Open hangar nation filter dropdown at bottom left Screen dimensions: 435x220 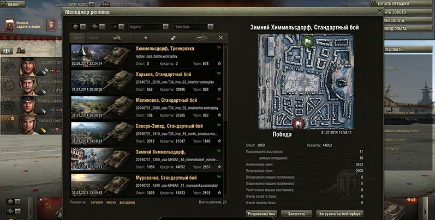point(13,201)
